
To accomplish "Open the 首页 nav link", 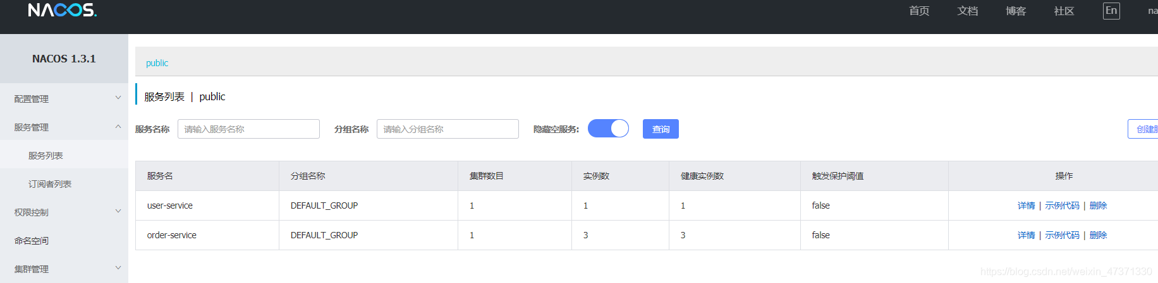I will pyautogui.click(x=919, y=11).
